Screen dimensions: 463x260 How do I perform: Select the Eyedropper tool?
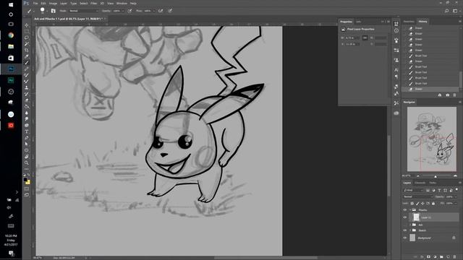tap(27, 56)
